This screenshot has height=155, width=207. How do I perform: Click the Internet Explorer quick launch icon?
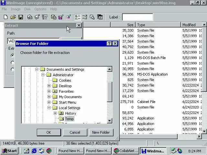click(34, 151)
